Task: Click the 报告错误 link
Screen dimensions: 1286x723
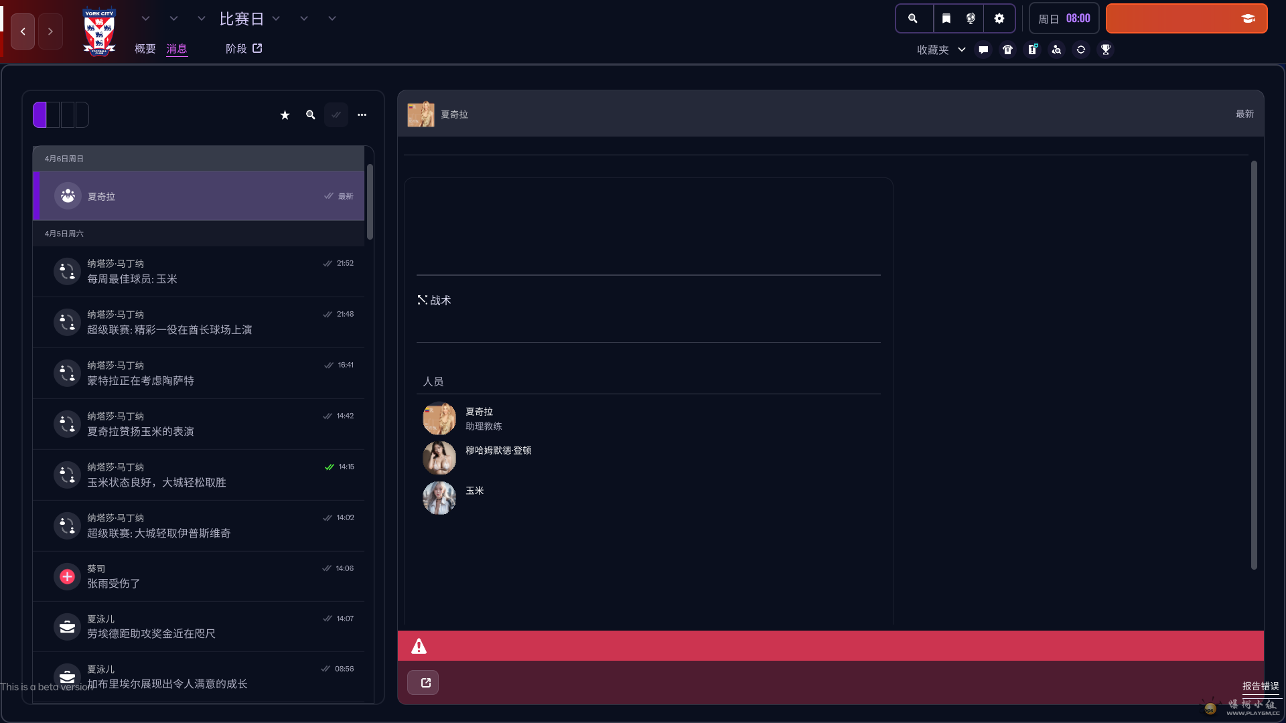Action: pos(1261,686)
